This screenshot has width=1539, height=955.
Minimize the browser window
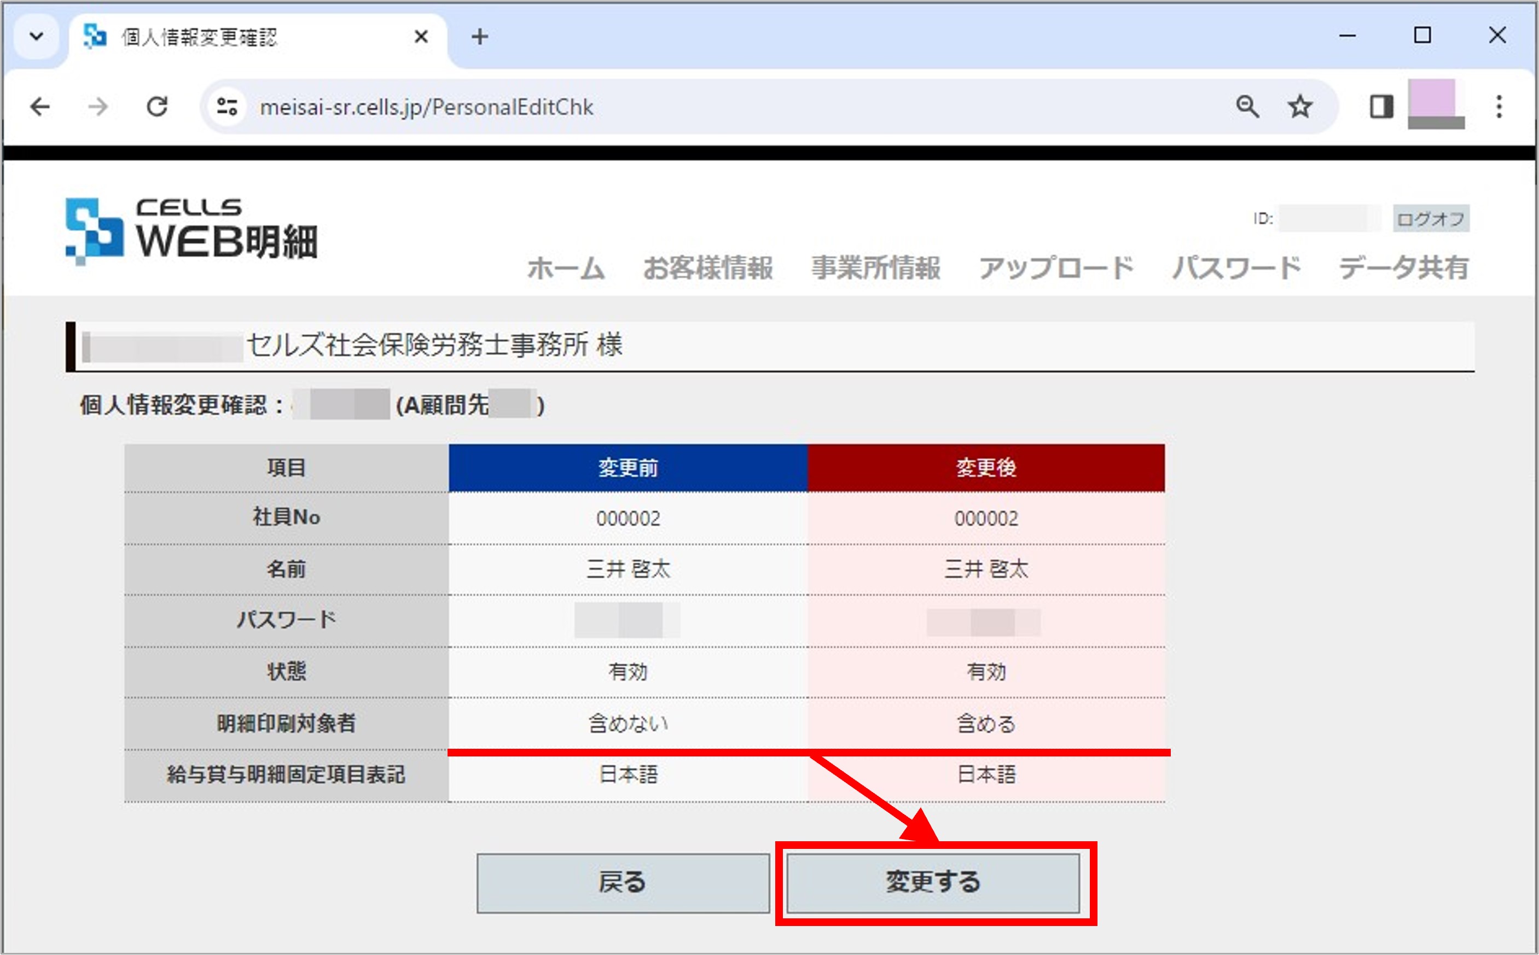click(1348, 36)
